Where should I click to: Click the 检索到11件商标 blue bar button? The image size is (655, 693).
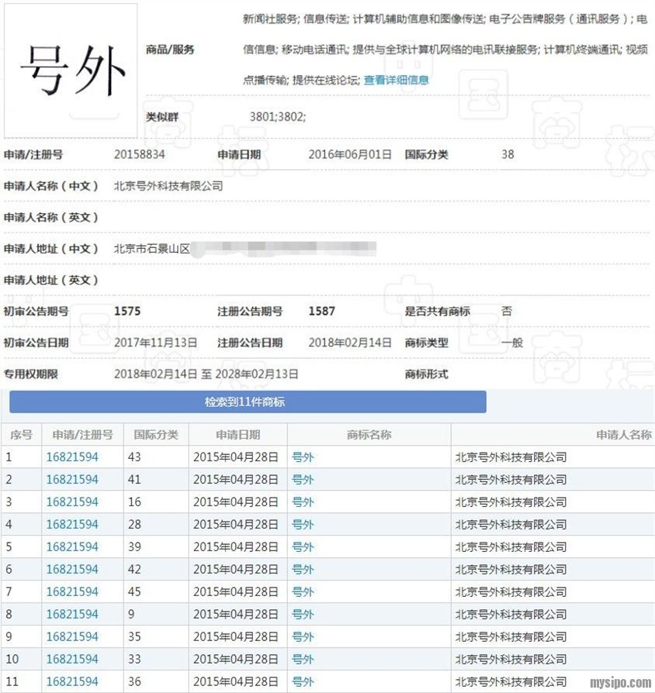(x=248, y=402)
